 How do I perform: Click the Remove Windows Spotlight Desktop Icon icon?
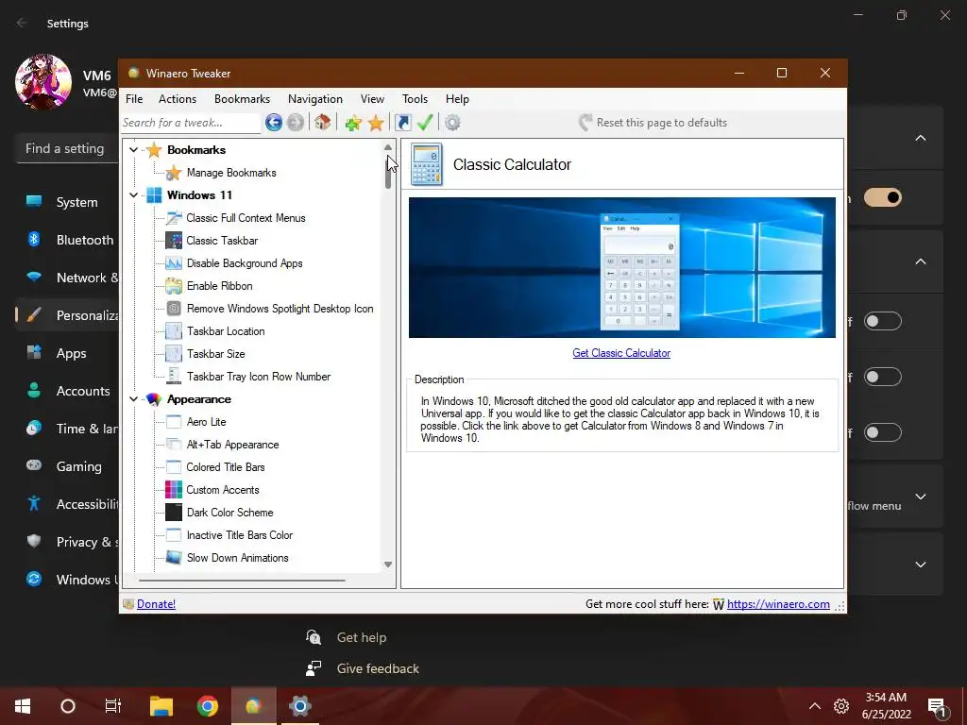174,309
